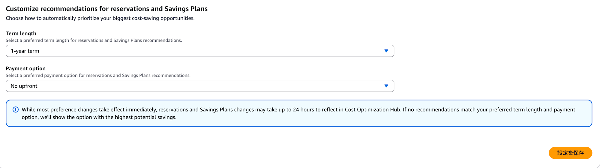Click the payment option helper description text
Viewport: 600px width, 168px height.
click(x=98, y=76)
